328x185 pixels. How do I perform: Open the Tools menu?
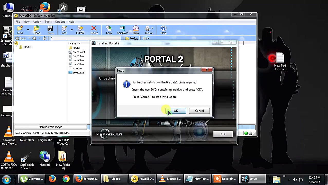pyautogui.click(x=48, y=22)
